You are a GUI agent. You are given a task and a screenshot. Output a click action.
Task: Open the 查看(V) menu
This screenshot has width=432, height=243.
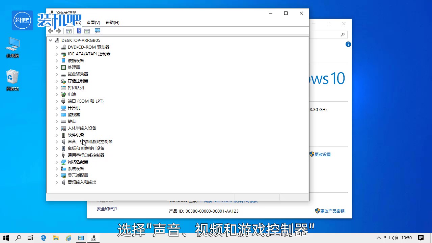(93, 23)
